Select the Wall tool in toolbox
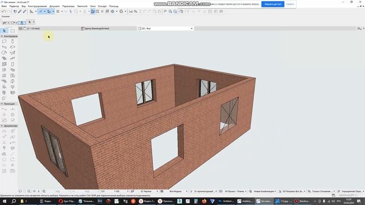The image size is (365, 205). [4, 42]
